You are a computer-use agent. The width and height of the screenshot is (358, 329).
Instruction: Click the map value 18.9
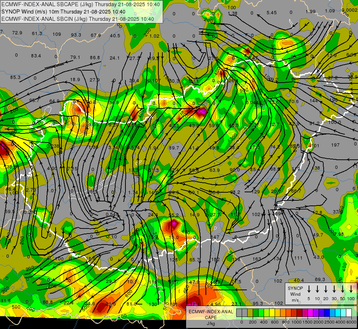coord(75,79)
